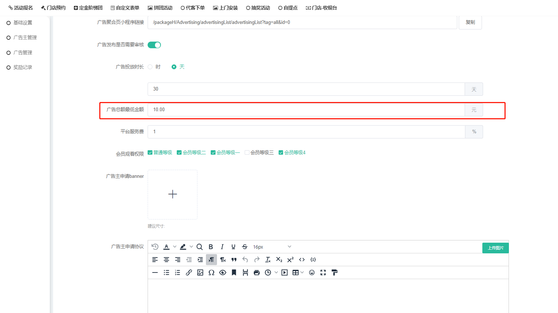Click the insert image icon
558x313 pixels.
pyautogui.click(x=200, y=272)
